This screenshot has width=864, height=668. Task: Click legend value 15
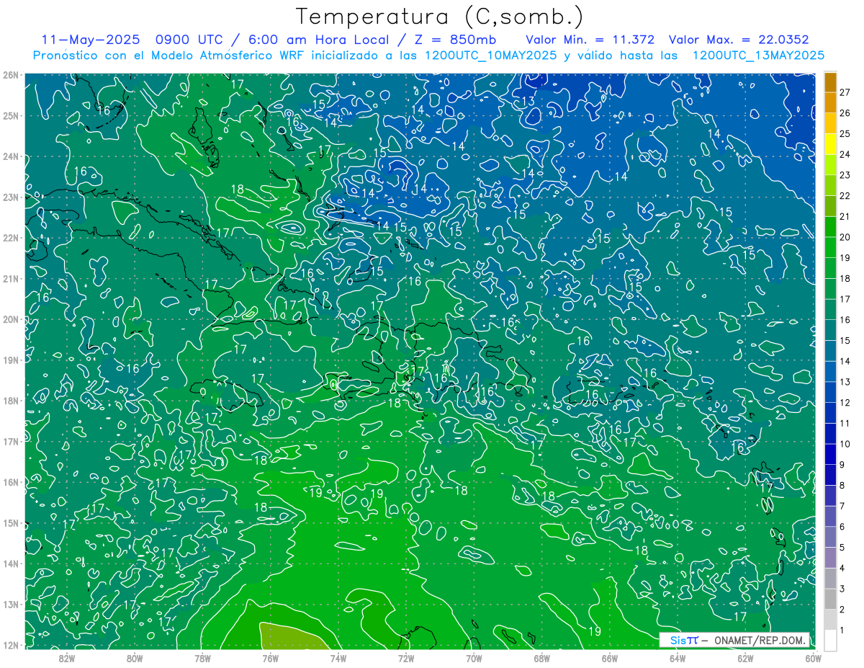845,341
